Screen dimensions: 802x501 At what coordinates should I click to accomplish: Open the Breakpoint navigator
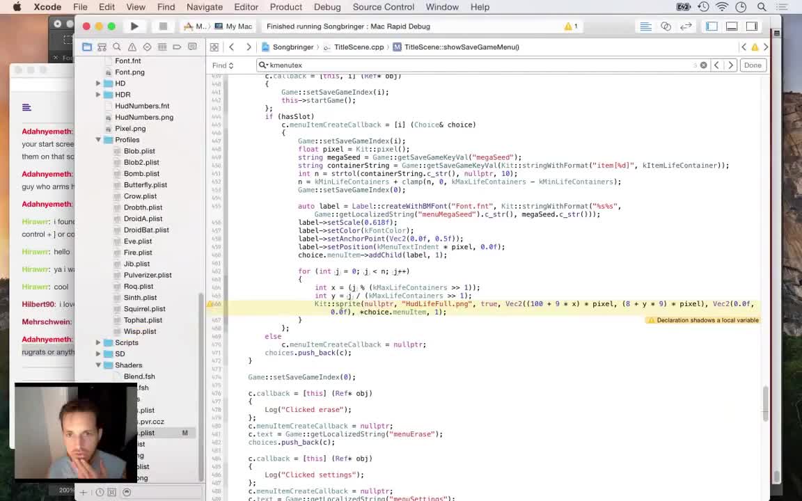coord(177,47)
